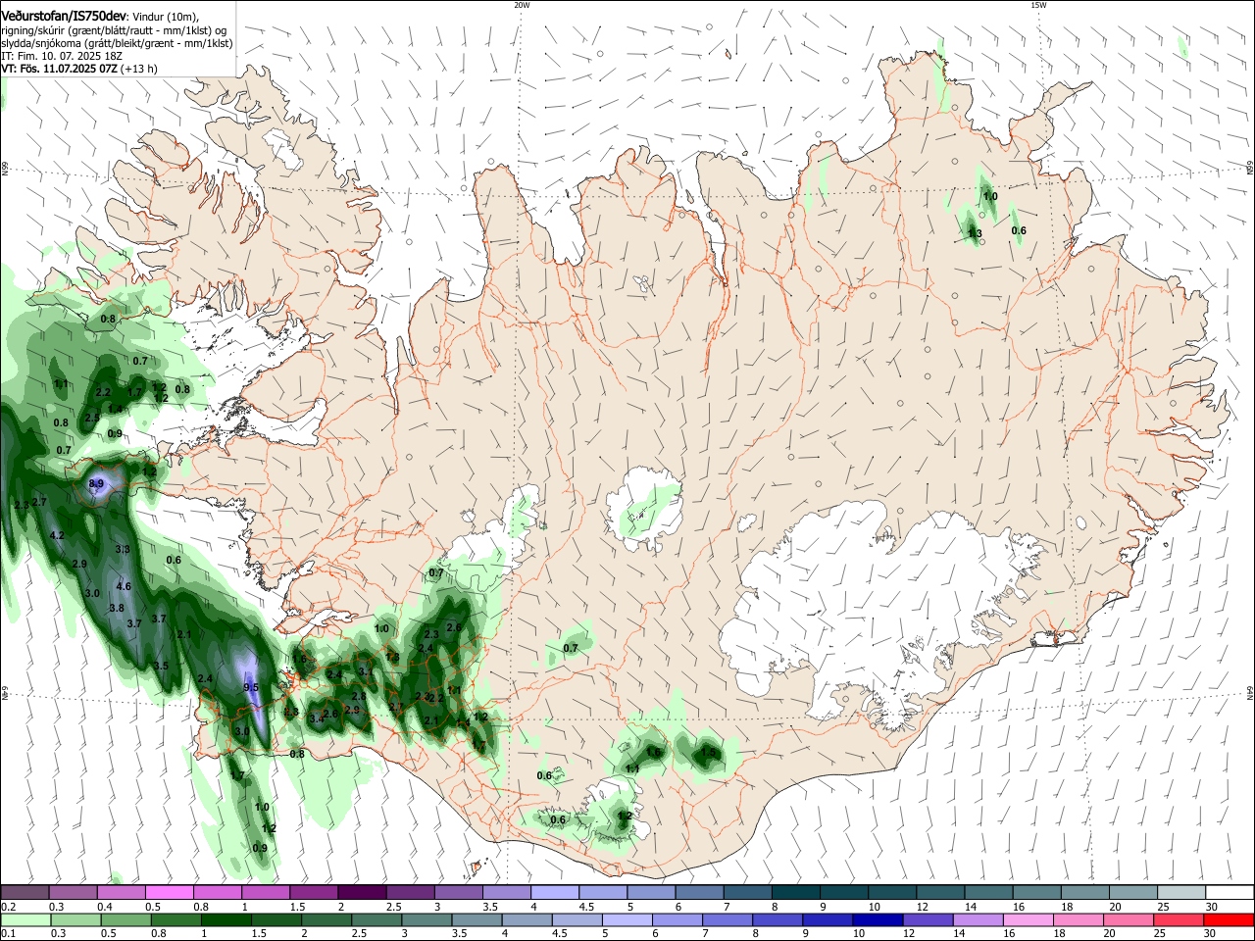Click the 9.5 precipitation value on the map
Viewport: 1255px width, 941px height.
251,687
